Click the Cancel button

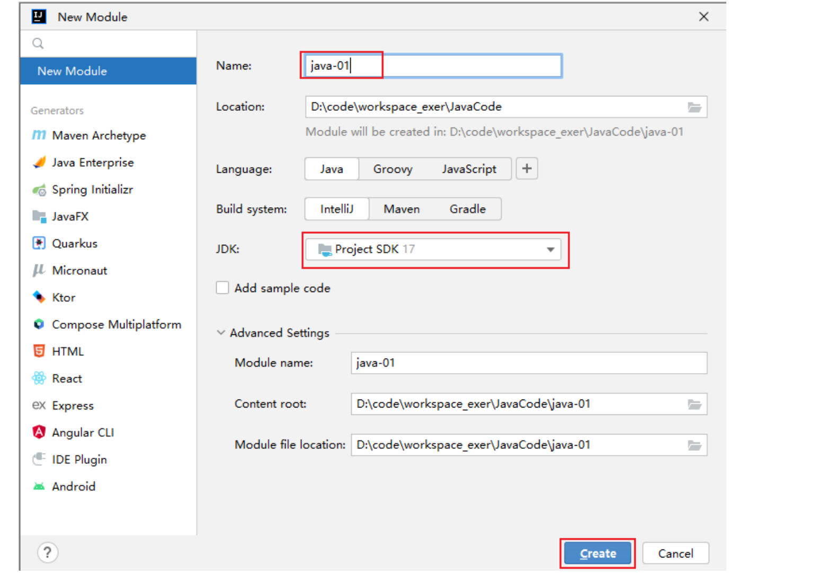675,553
